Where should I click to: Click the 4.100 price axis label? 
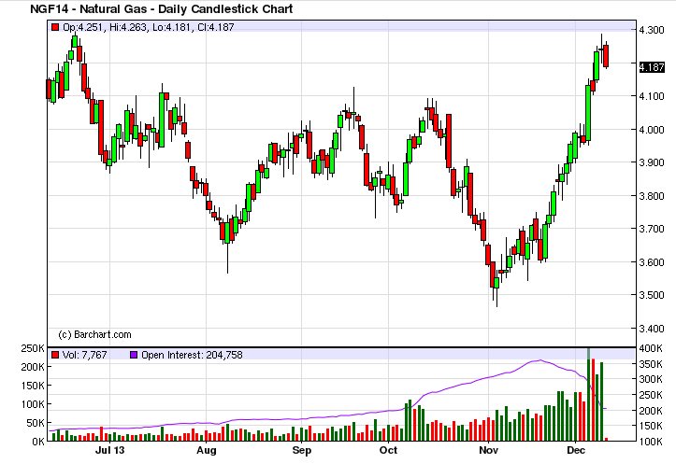click(652, 96)
